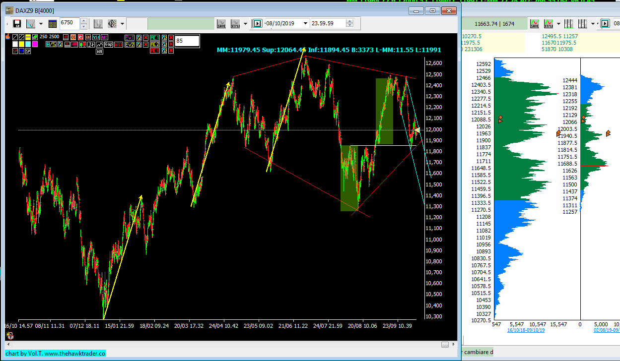Select the double diagonal line tool

pyautogui.click(x=21, y=37)
